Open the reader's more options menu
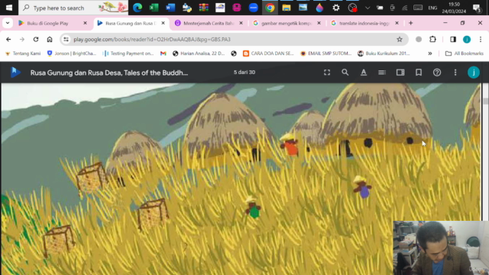The image size is (489, 275). coord(455,73)
